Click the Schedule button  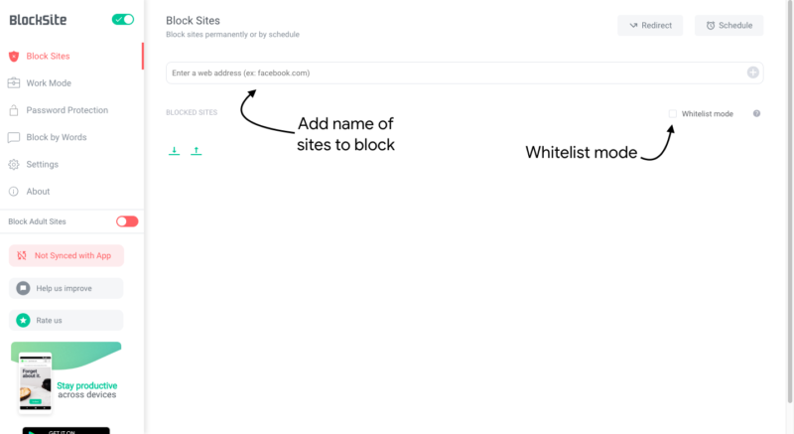729,25
